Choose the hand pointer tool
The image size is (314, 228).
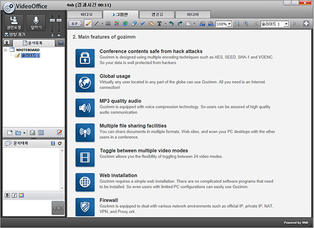pos(151,24)
